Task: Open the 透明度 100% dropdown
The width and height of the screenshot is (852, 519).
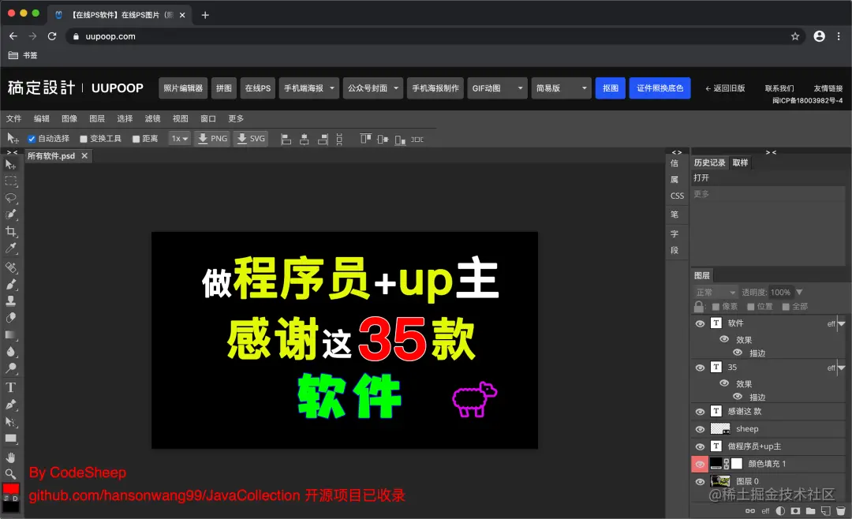Action: pos(799,291)
